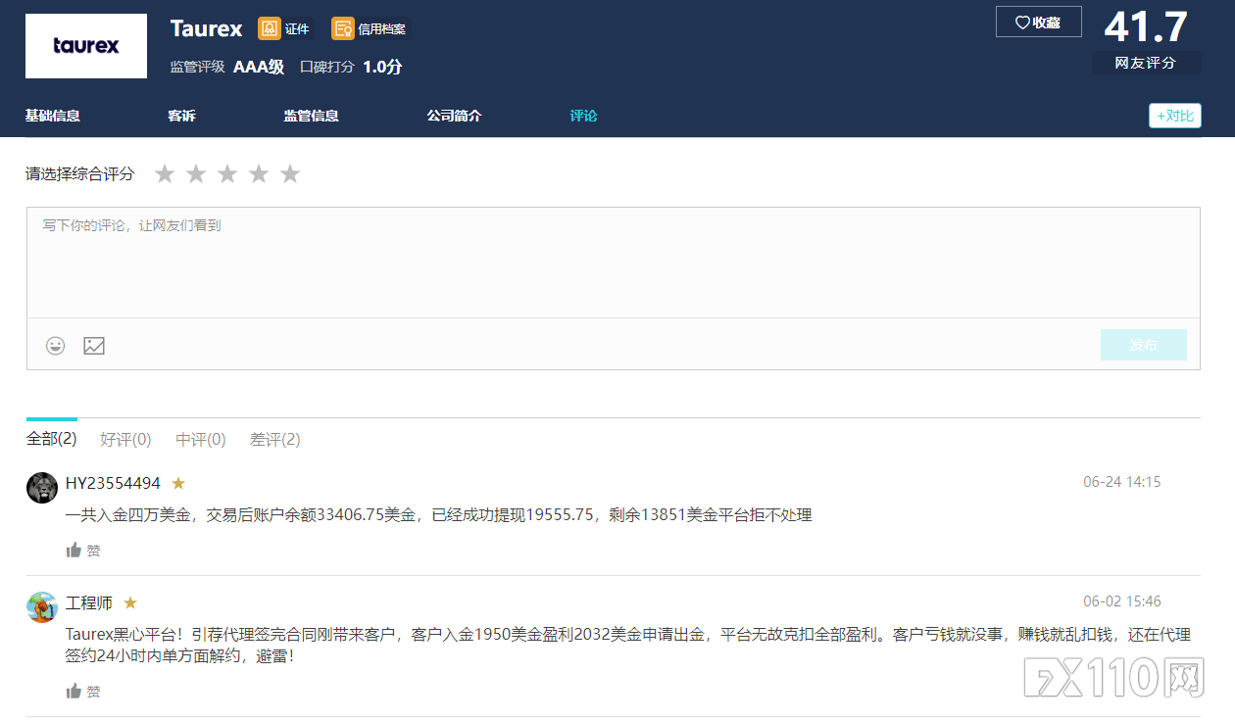
Task: Click 工程师's review text starting Taurex黑心平台
Action: click(x=627, y=645)
